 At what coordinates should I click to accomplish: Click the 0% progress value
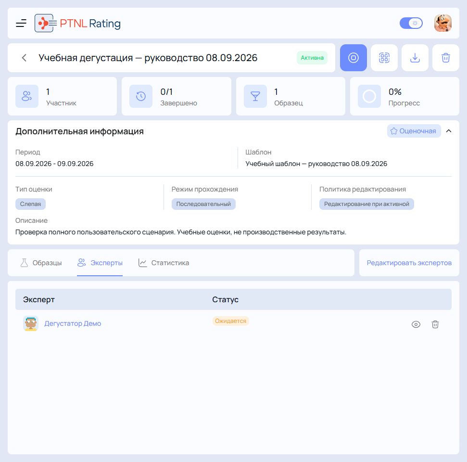pyautogui.click(x=395, y=92)
